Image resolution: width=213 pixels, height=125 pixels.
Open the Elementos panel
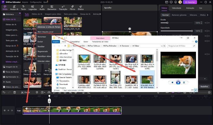pyautogui.click(x=52, y=8)
